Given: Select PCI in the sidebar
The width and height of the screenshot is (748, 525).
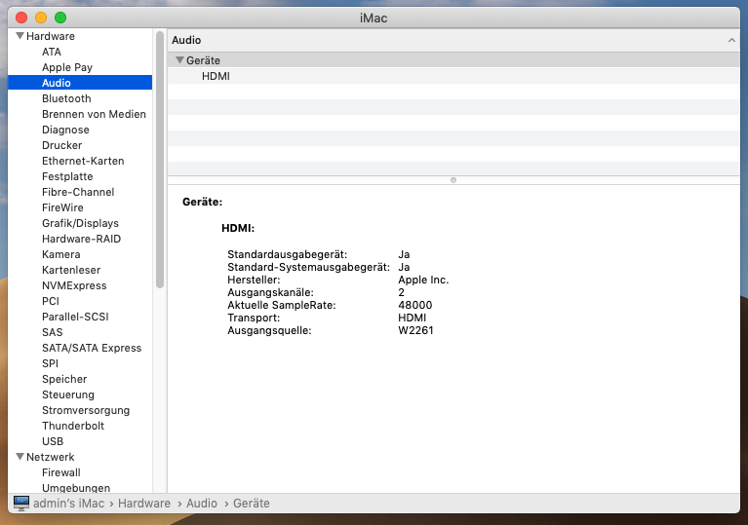Looking at the screenshot, I should coord(51,302).
